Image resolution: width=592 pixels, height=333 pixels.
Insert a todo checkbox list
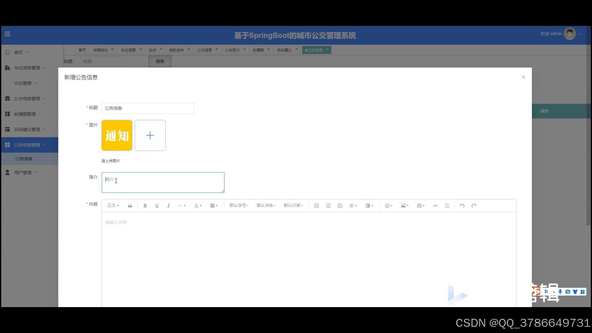coord(340,206)
